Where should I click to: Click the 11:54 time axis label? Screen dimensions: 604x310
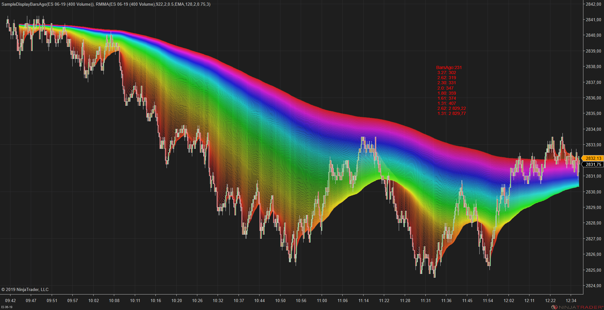[x=488, y=301]
